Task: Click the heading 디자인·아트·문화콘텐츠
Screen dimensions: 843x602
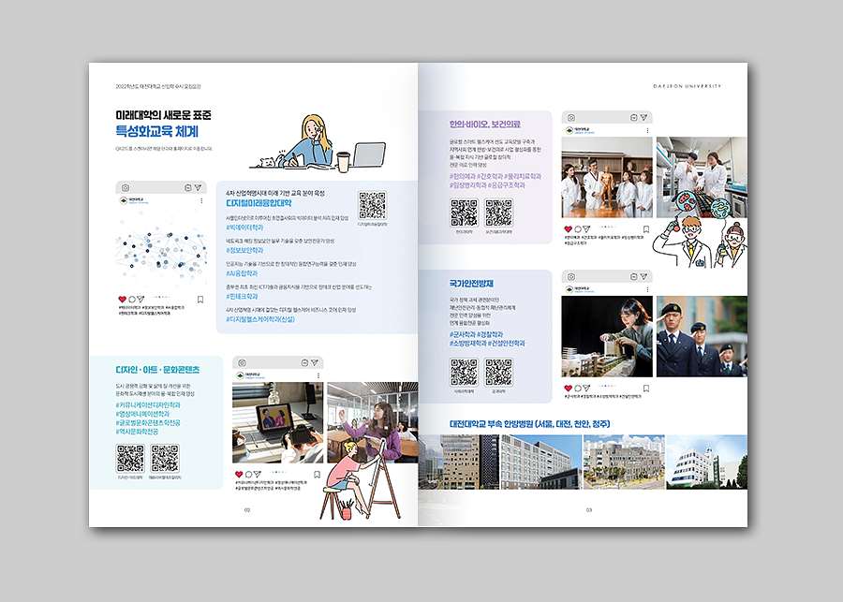Action: pos(157,370)
